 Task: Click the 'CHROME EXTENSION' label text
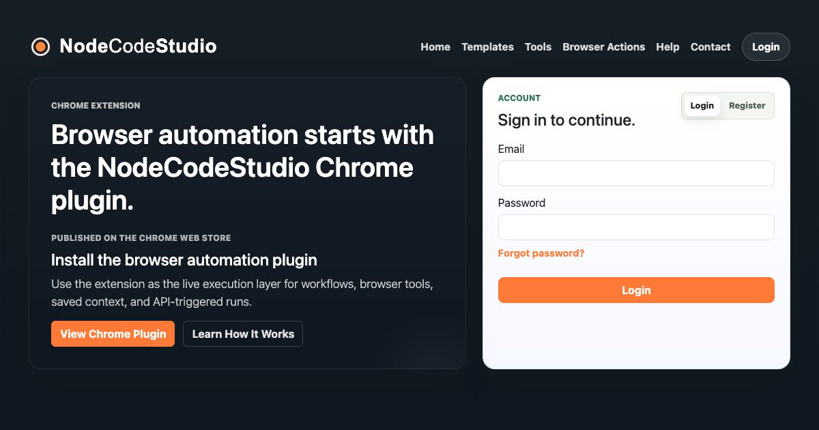coord(96,106)
